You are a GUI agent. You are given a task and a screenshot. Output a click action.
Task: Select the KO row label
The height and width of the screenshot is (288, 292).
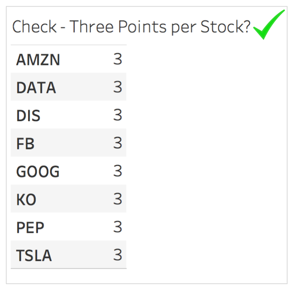[26, 200]
